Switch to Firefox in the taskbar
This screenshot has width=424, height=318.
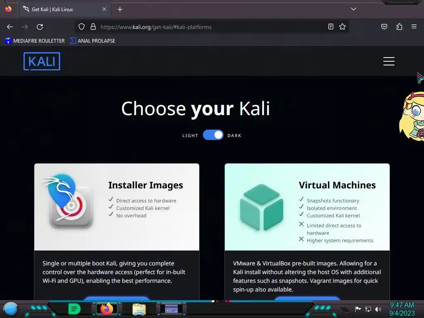click(107, 309)
